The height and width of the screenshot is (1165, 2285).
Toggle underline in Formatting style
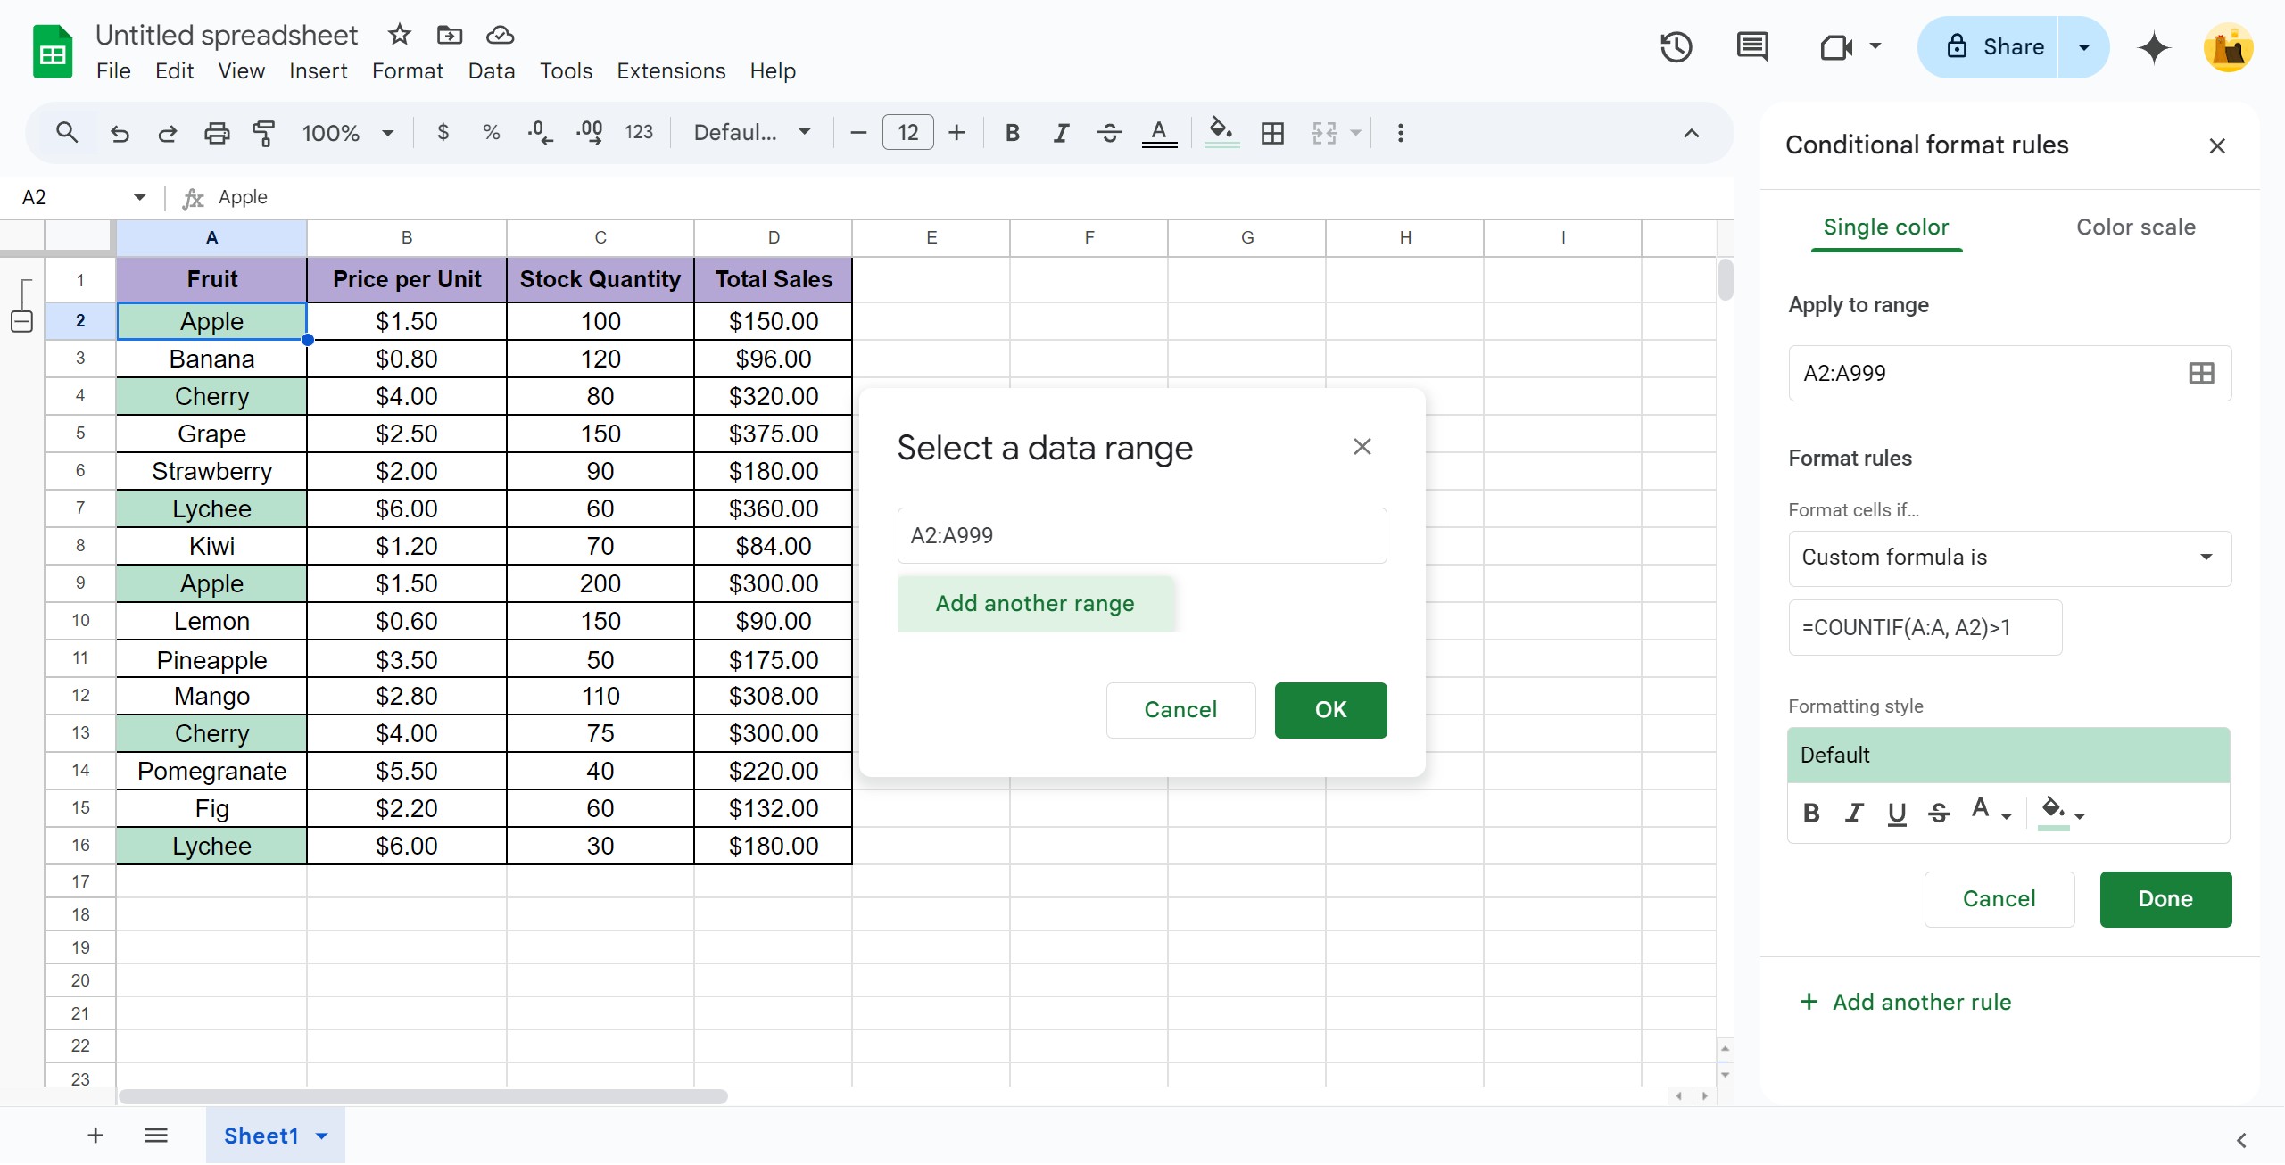pyautogui.click(x=1897, y=813)
